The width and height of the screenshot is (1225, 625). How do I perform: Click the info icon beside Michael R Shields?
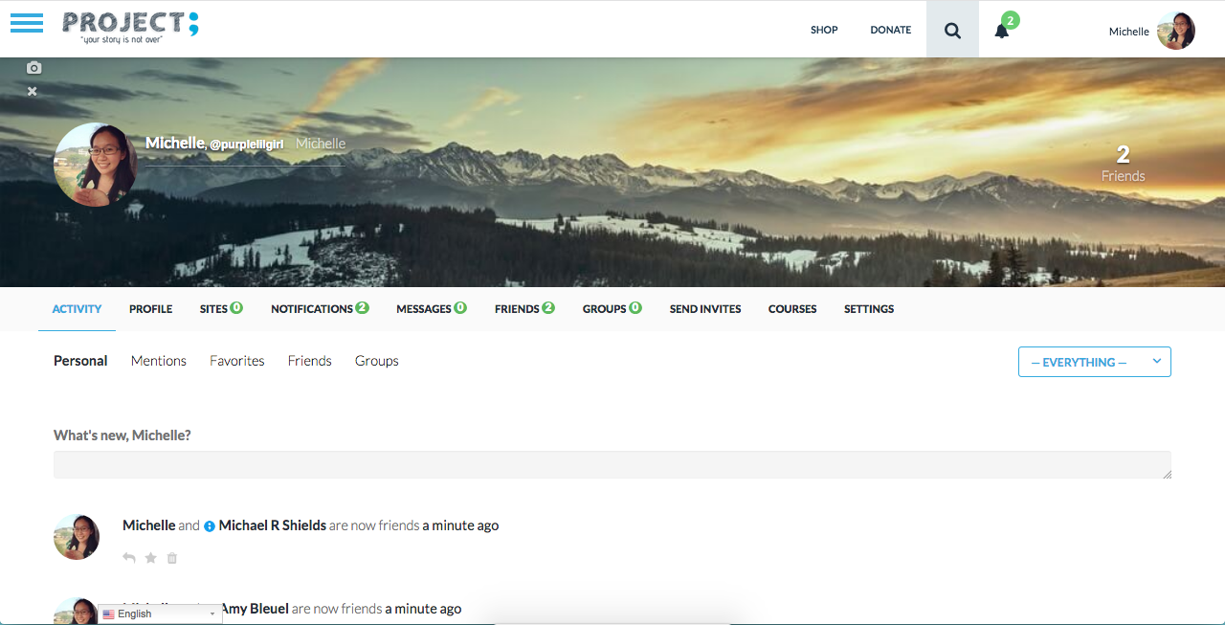pyautogui.click(x=210, y=526)
